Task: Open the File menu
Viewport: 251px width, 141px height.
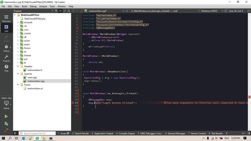Action: point(3,6)
